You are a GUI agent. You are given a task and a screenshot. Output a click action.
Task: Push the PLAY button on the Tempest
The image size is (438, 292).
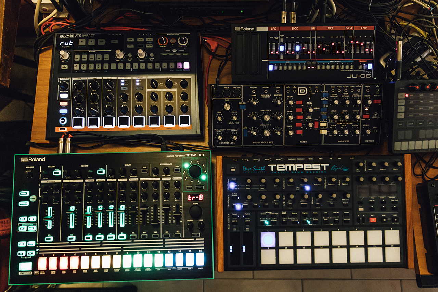pyautogui.click(x=396, y=220)
